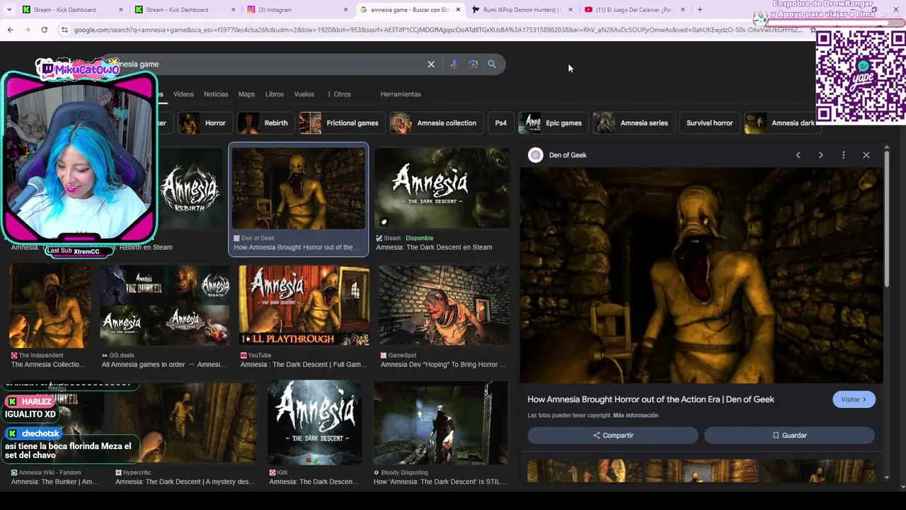Clear the search box with X icon
The height and width of the screenshot is (510, 906).
[431, 64]
